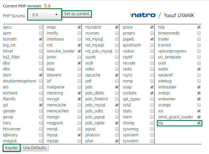Click the uri_template extension label

169,57
